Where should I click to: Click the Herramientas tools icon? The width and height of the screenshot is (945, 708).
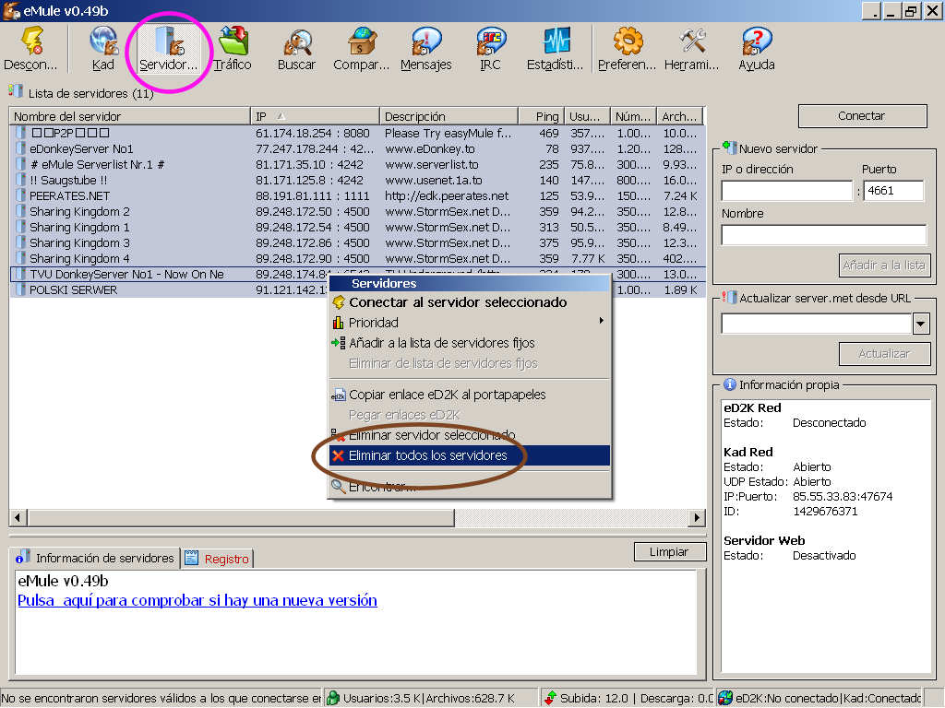[x=691, y=49]
